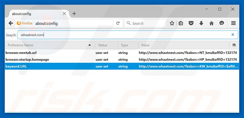This screenshot has width=244, height=118.
Task: Click value containing babsrc=HP_kms
Action: (188, 60)
